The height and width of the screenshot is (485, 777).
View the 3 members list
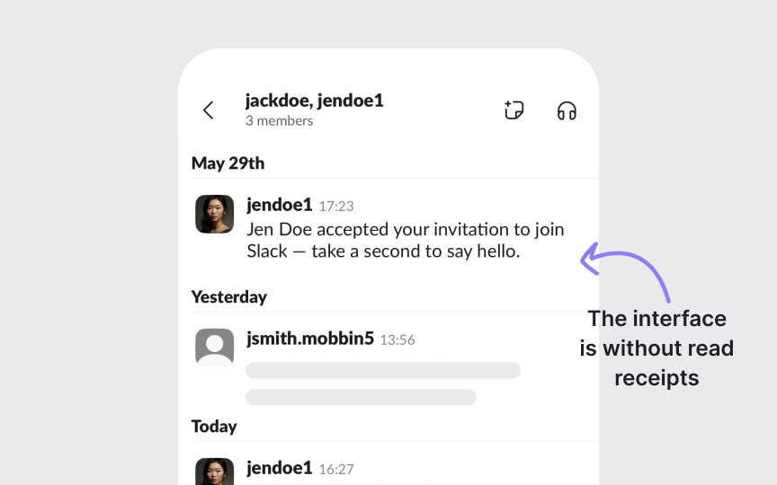tap(279, 121)
